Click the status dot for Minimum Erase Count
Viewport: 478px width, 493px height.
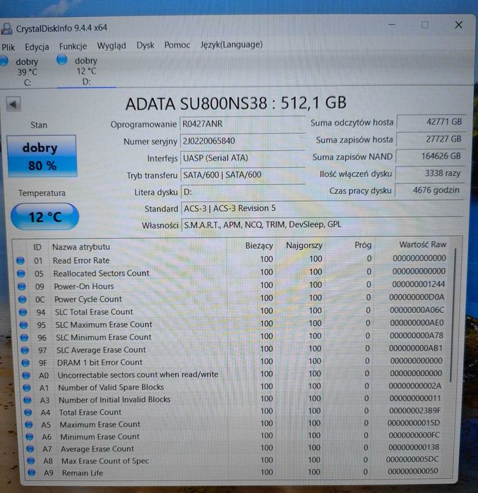[29, 437]
